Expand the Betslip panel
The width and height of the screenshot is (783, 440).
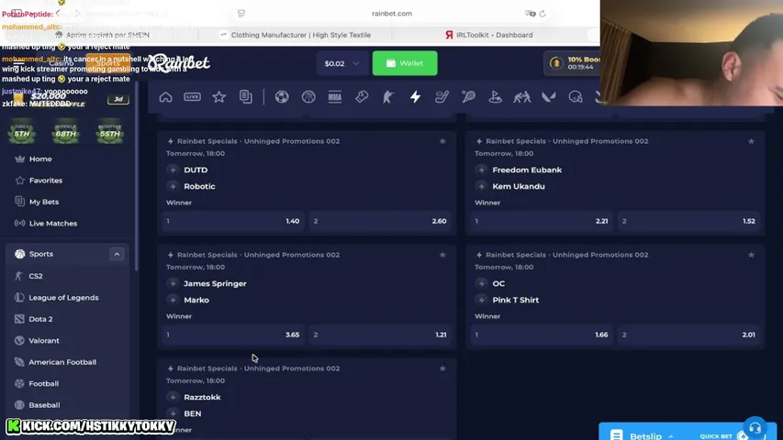(x=644, y=435)
